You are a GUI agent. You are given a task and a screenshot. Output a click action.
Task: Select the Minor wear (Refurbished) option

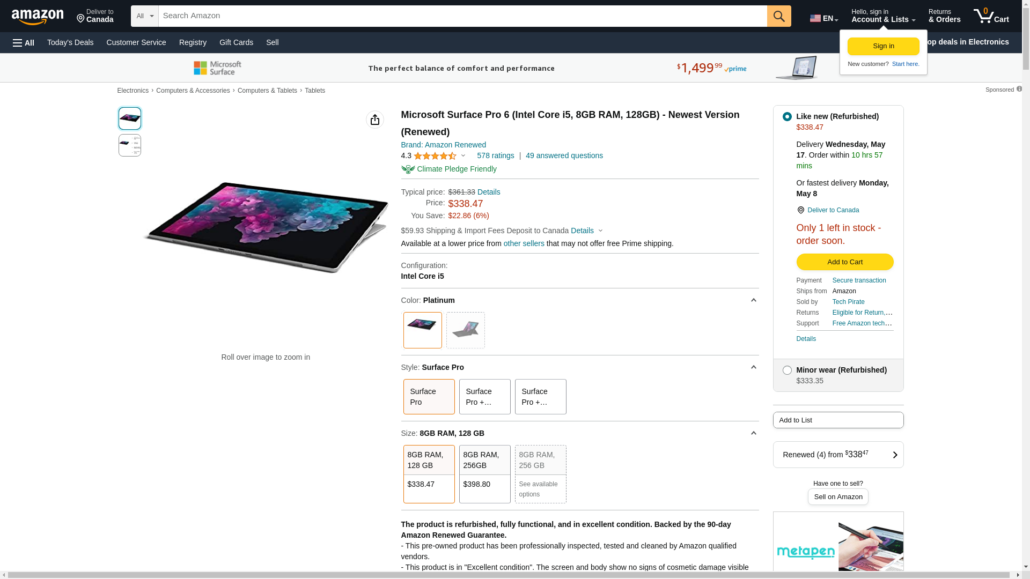(787, 370)
